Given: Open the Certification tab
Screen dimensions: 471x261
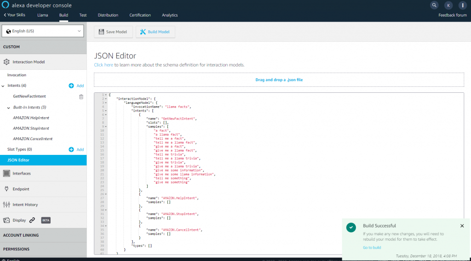Looking at the screenshot, I should coord(140,15).
